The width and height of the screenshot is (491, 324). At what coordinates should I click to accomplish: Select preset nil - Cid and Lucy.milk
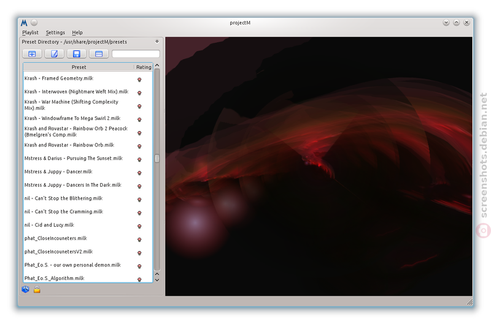coord(49,225)
